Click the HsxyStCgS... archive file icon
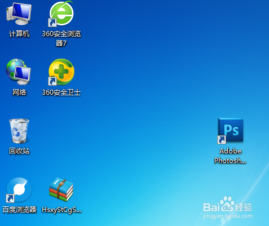Screen dimensions: 269x226 (x=61, y=190)
